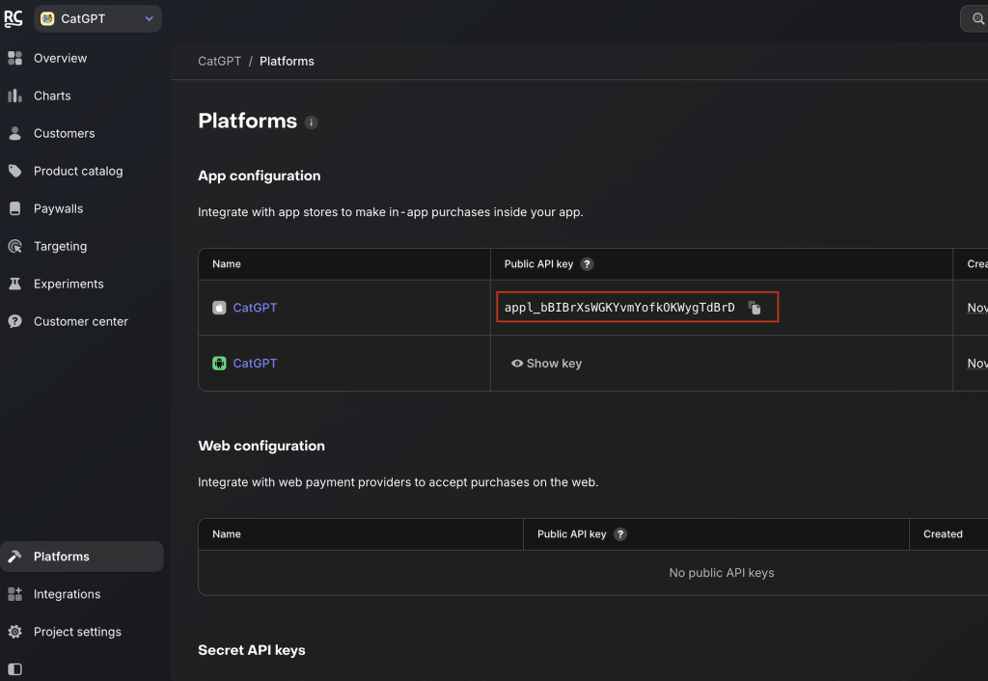Select the appl_bBIBrXsWGKYvmYofkOKWygTdBrD key text
Viewport: 988px width, 681px height.
click(619, 308)
